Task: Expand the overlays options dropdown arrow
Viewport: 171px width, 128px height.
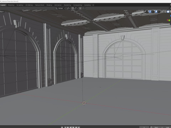Action: tap(159, 12)
